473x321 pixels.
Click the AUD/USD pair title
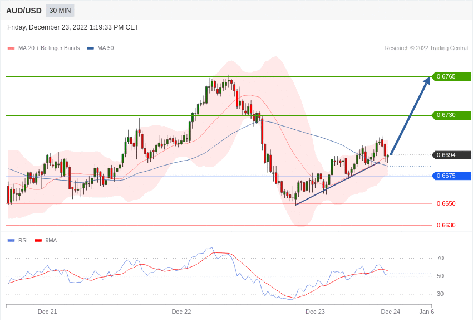(24, 11)
